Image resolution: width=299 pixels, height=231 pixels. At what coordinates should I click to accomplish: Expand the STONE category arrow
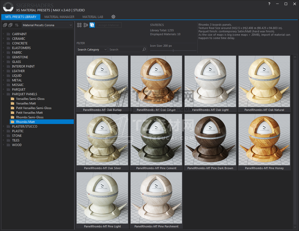pyautogui.click(x=4, y=136)
